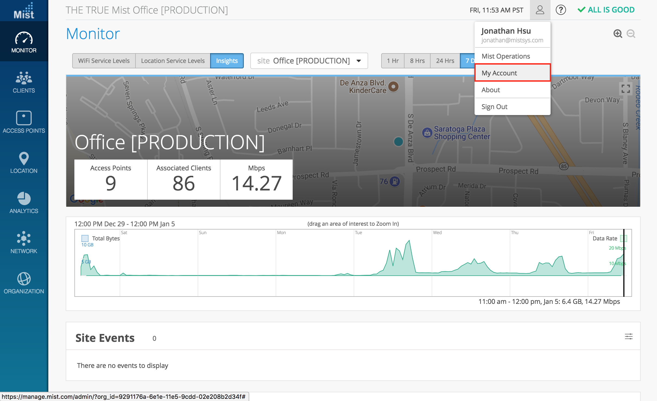
Task: Click the zoom in magnifier icon
Action: tap(618, 34)
